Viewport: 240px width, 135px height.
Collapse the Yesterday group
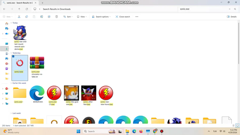11,53
